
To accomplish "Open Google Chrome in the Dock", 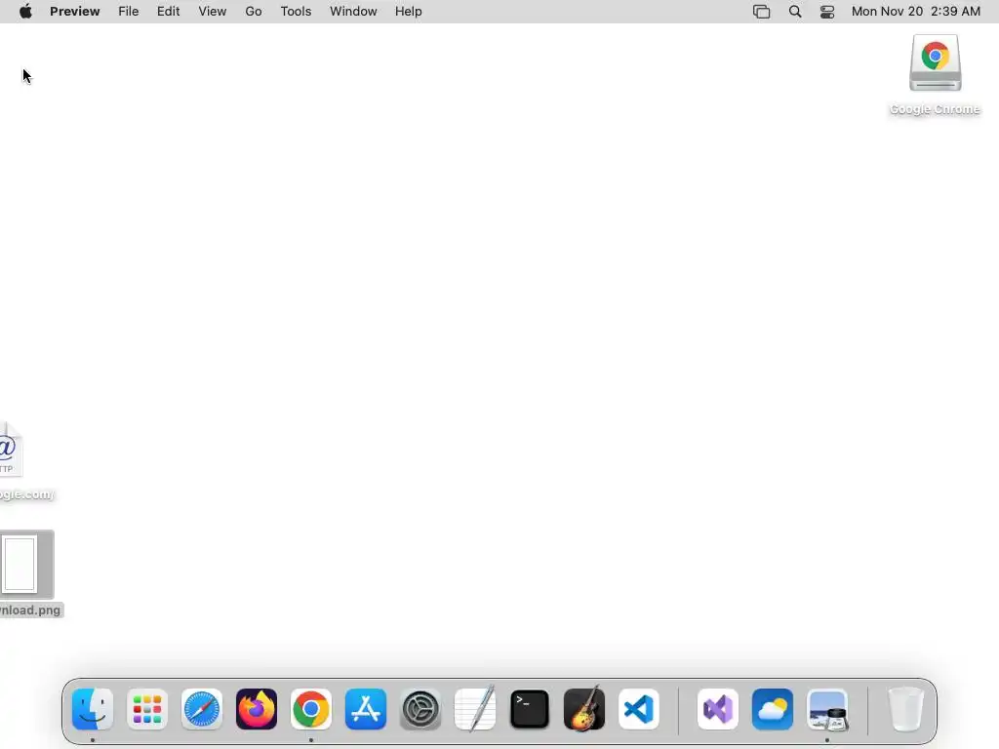I will pos(311,709).
